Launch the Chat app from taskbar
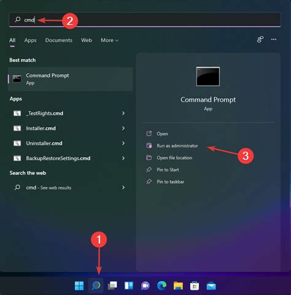 [x=145, y=286]
